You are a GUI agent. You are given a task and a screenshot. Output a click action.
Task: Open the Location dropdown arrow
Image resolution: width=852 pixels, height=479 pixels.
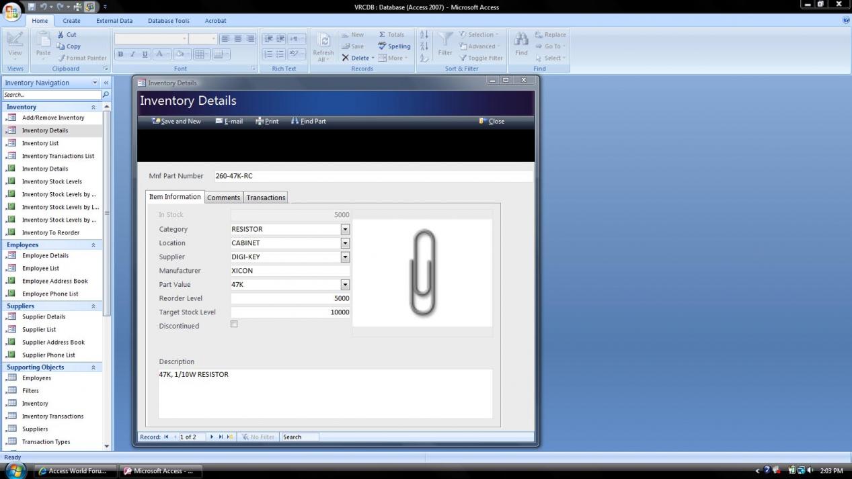click(345, 243)
